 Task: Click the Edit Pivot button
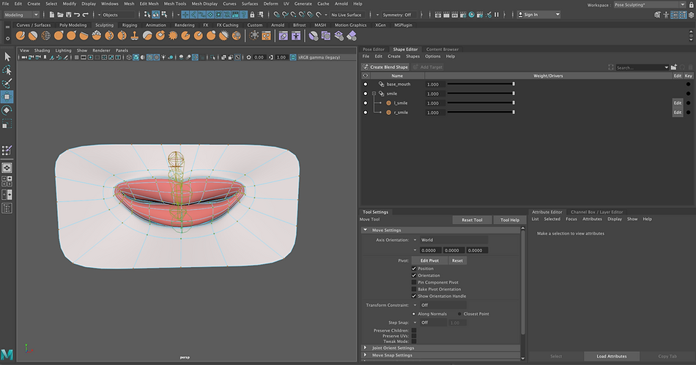point(429,261)
